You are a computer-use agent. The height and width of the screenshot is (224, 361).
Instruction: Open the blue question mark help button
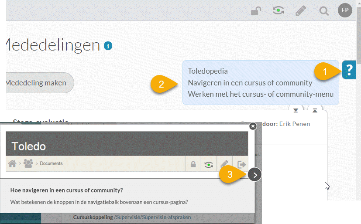[x=349, y=70]
